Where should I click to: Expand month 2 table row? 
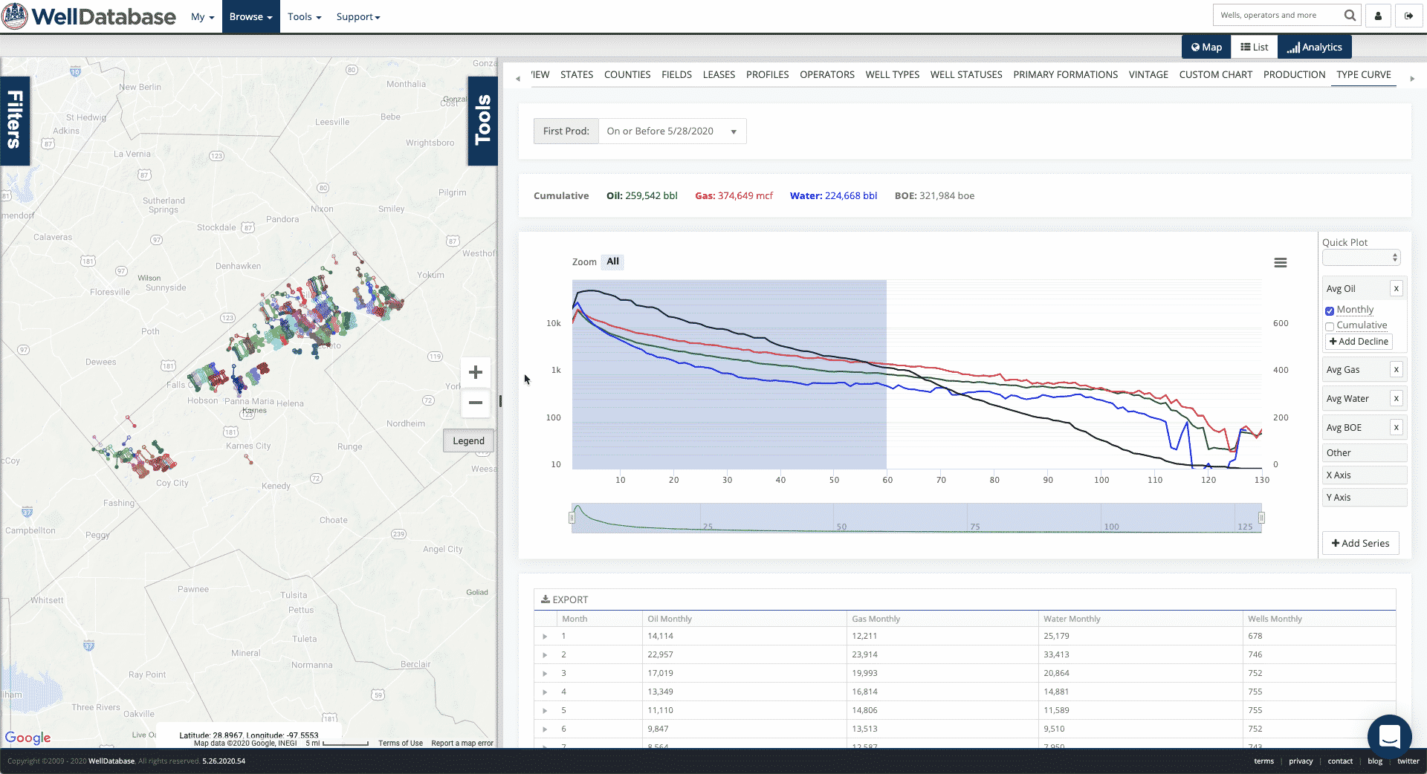point(545,655)
